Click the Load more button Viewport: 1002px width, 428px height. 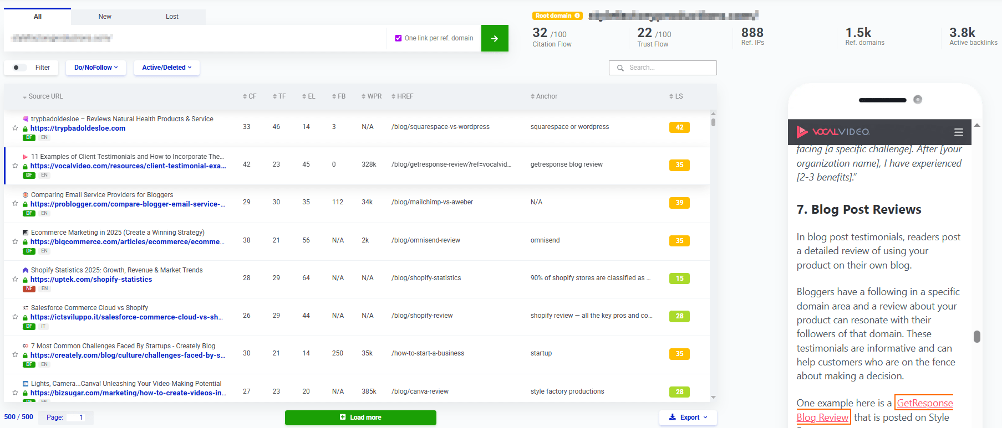(x=360, y=417)
